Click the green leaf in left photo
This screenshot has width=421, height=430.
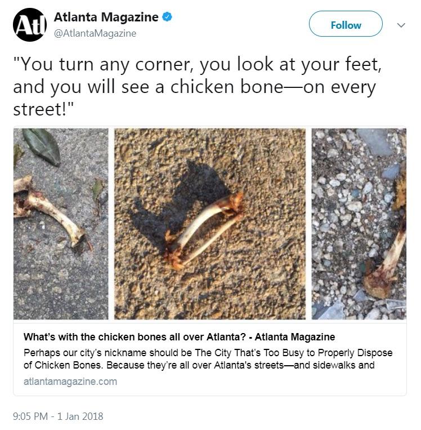pyautogui.click(x=41, y=147)
